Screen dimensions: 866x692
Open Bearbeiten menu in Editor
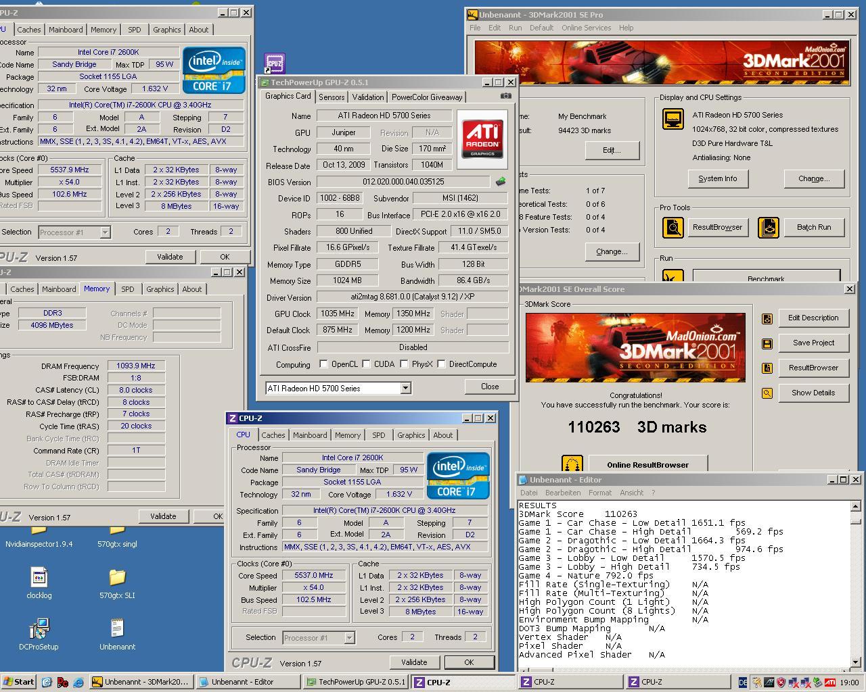click(x=563, y=493)
